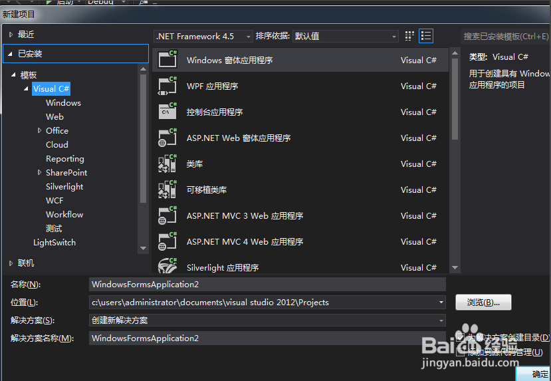Select the ASP.NET MVC 4 Web icon
The width and height of the screenshot is (551, 381).
(x=167, y=241)
